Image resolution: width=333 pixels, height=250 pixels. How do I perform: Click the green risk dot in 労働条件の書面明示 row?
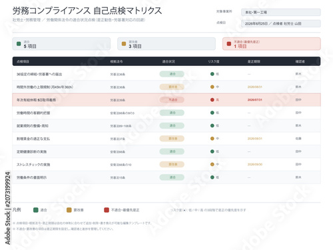click(212, 177)
